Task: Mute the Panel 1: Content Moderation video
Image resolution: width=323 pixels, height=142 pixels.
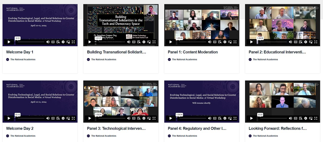Action: [x=209, y=42]
